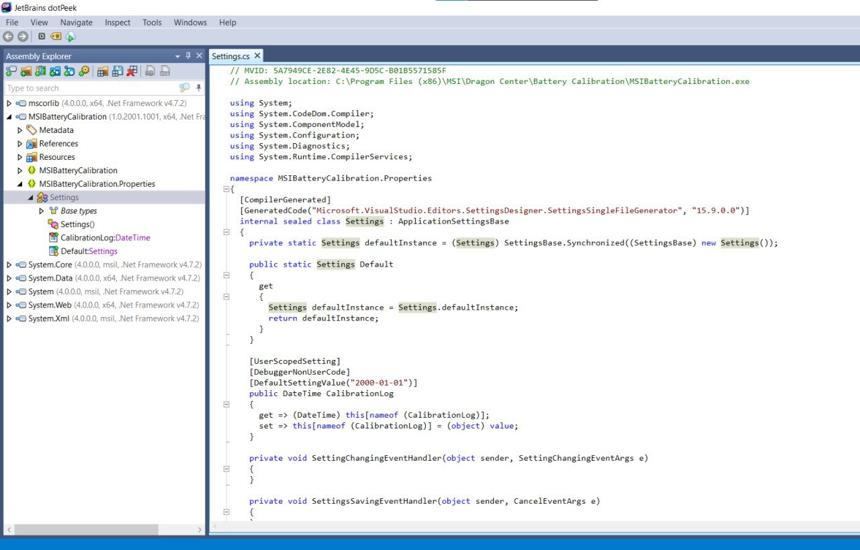
Task: Open the Help menu
Action: [x=228, y=22]
